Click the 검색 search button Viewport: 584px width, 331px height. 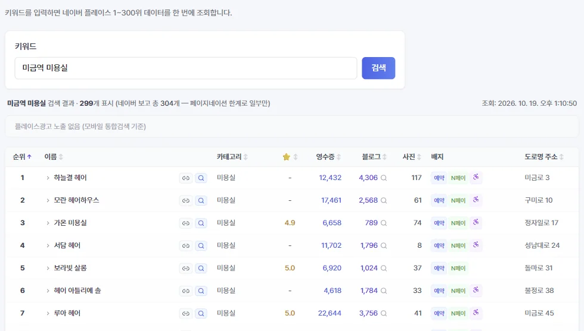pyautogui.click(x=378, y=68)
